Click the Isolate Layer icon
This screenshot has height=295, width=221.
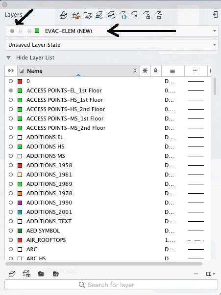[x=99, y=15]
